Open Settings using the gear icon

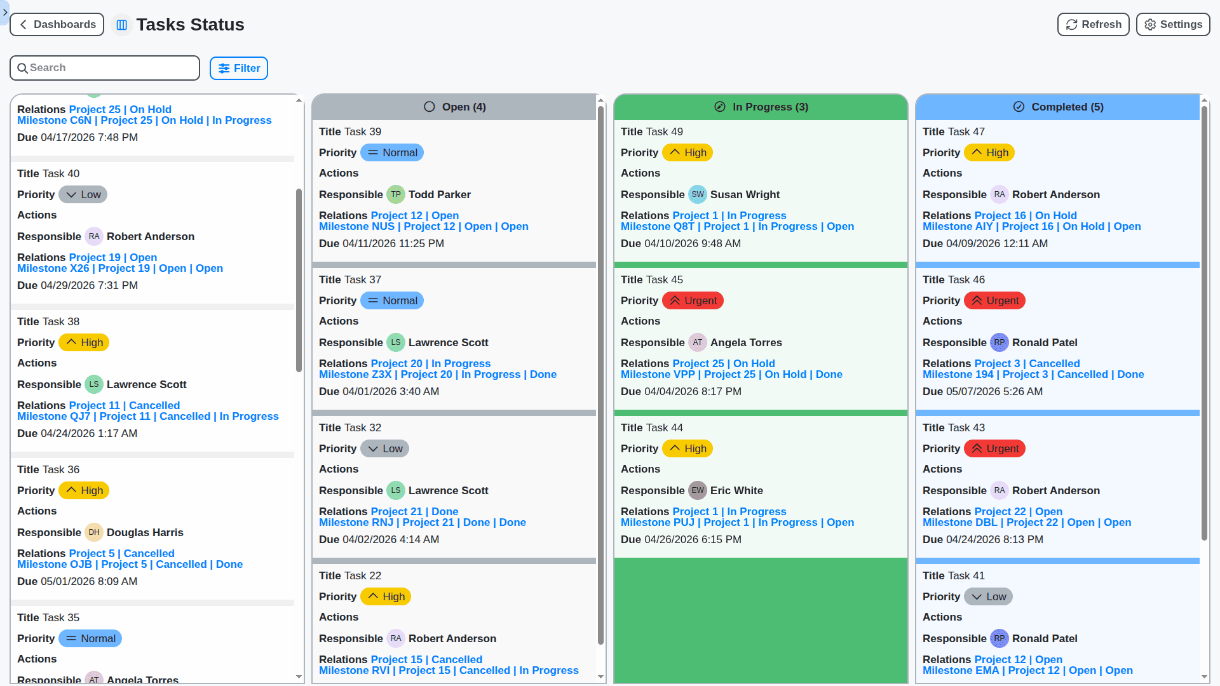[x=1149, y=24]
